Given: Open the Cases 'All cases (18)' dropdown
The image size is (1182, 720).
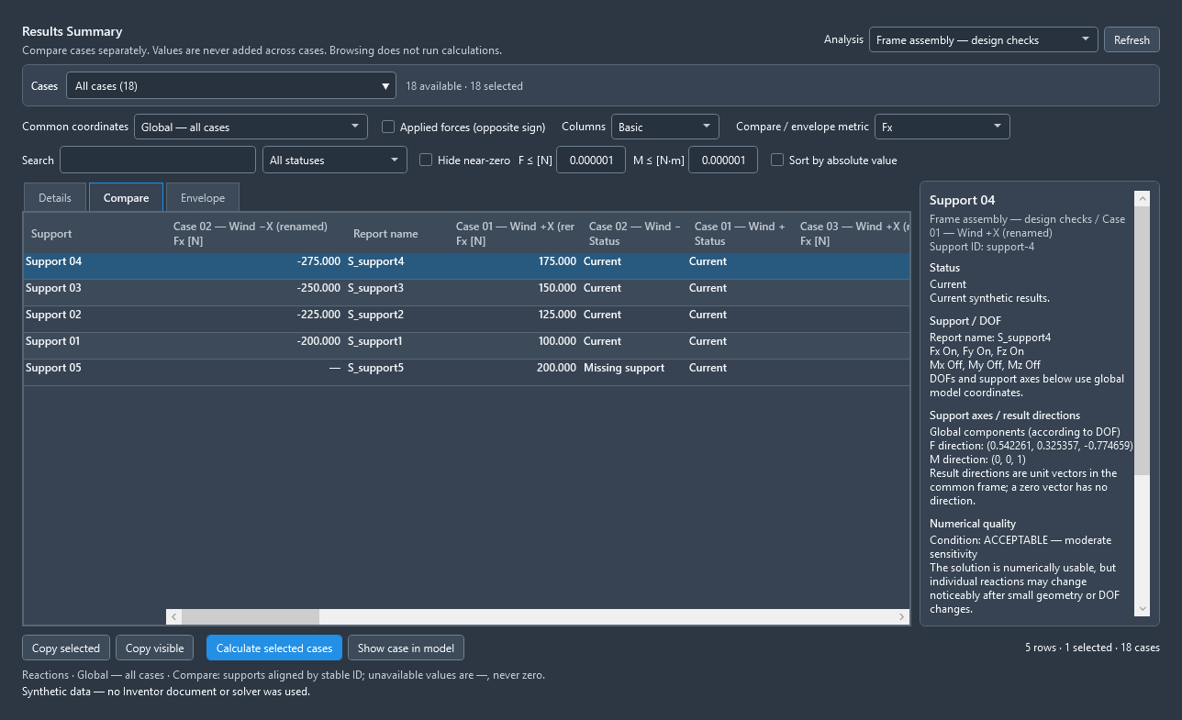Looking at the screenshot, I should click(231, 85).
